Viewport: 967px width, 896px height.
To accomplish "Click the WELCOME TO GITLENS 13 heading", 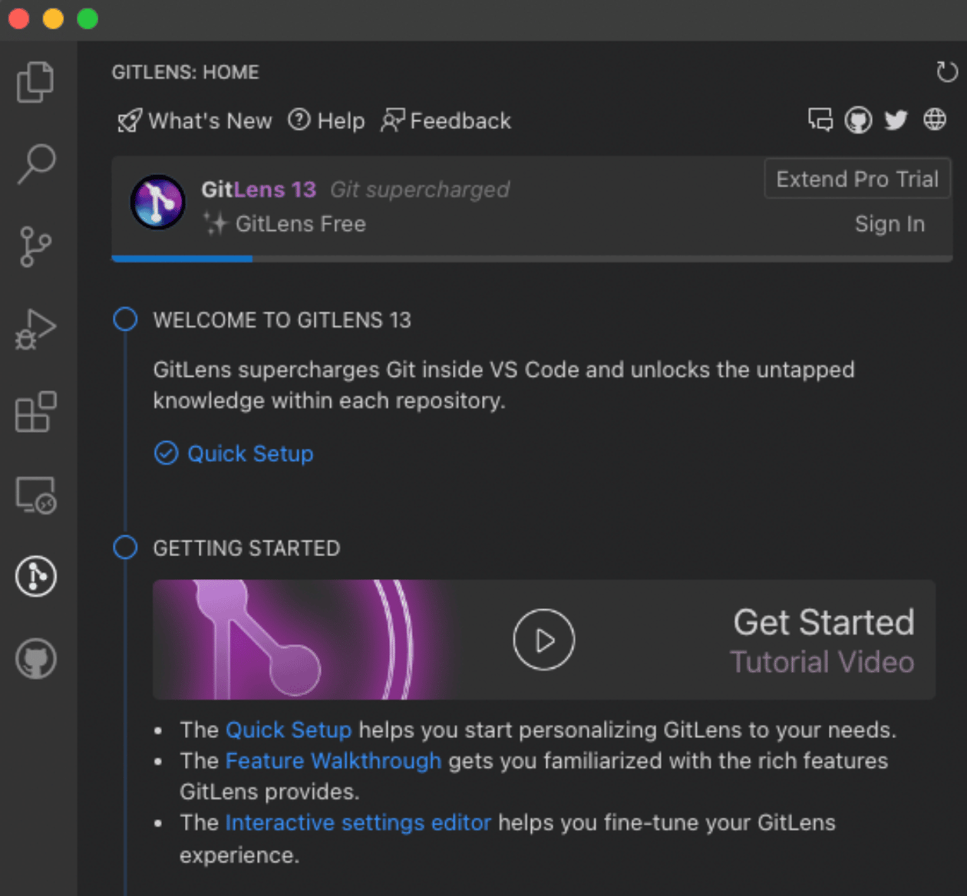I will [x=282, y=320].
